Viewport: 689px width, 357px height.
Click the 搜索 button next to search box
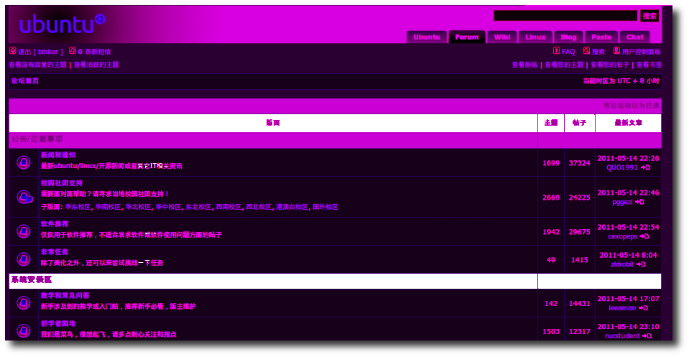point(649,16)
